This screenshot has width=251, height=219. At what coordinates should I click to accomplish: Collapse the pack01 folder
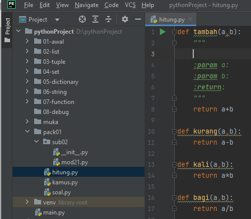(27, 132)
